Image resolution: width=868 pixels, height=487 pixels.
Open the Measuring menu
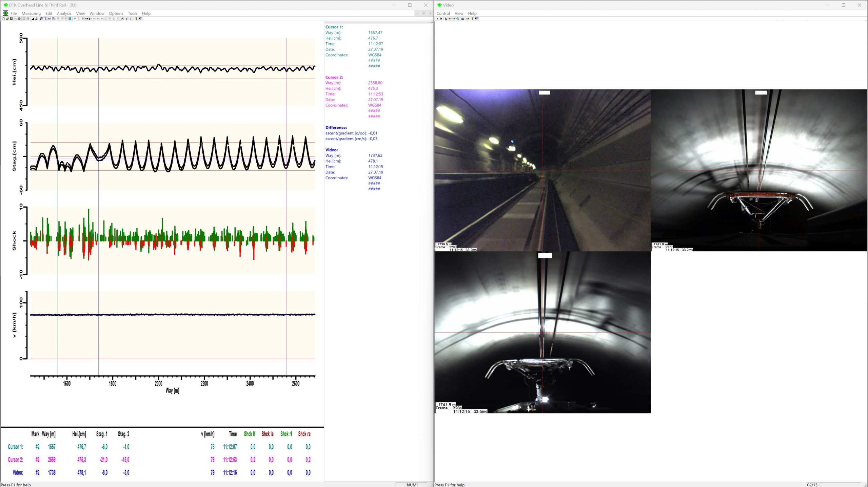[x=31, y=14]
